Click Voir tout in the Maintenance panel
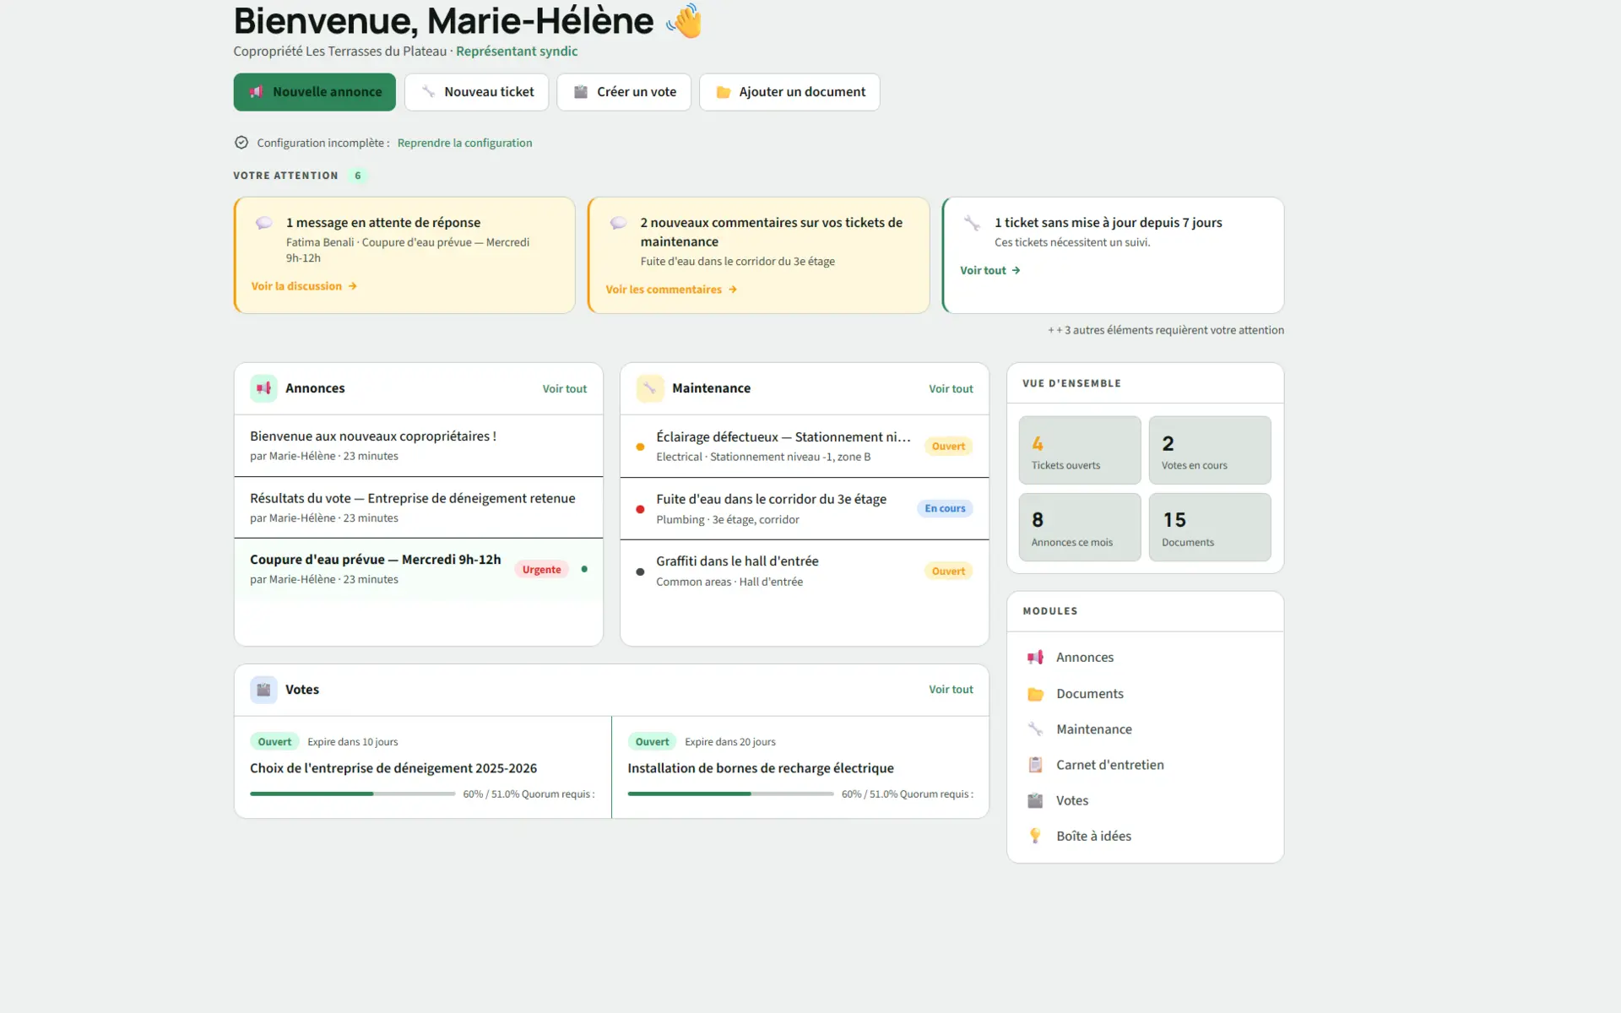The height and width of the screenshot is (1013, 1621). click(x=950, y=388)
